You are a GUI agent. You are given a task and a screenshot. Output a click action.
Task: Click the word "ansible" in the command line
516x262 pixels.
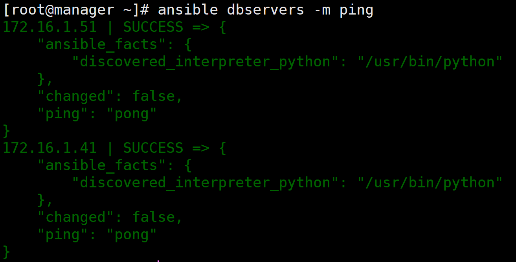pyautogui.click(x=188, y=9)
